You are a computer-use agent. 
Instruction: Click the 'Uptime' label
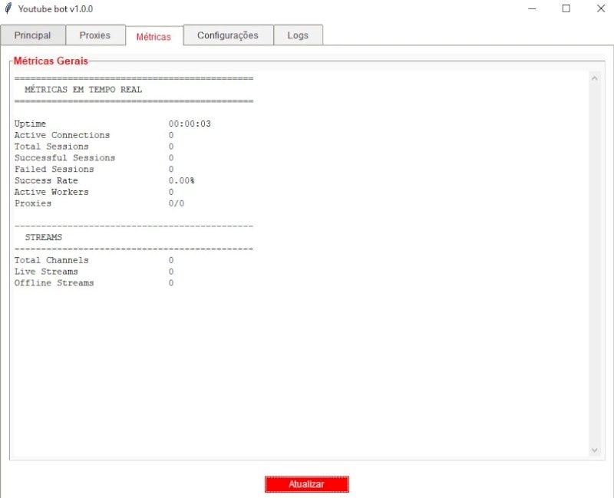point(30,124)
